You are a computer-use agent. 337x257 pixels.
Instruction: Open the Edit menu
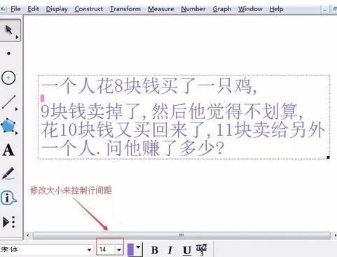pyautogui.click(x=33, y=9)
